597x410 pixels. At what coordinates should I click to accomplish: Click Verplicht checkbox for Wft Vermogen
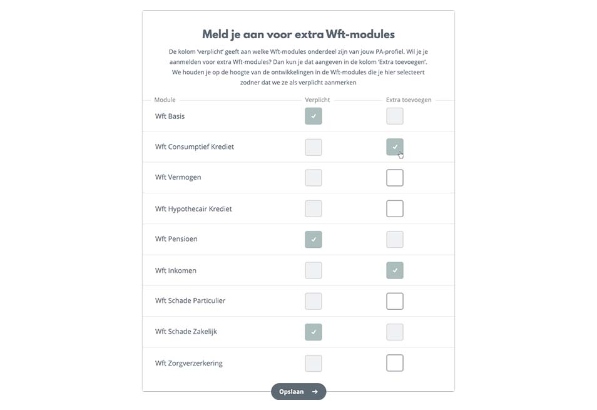(314, 178)
